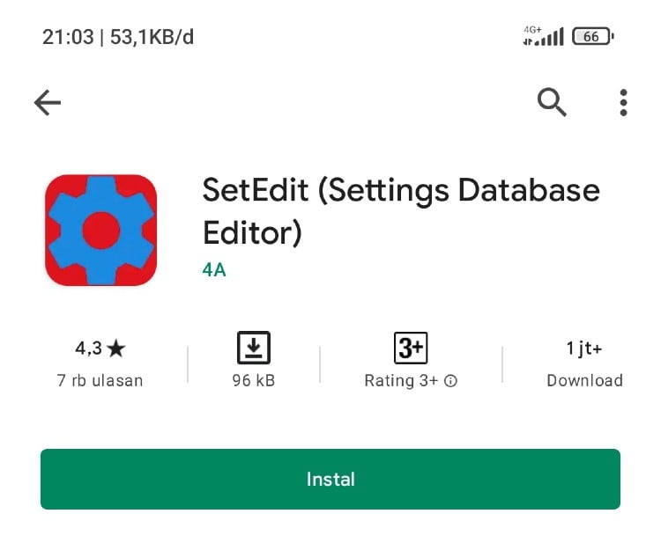This screenshot has height=543, width=661.
Task: Tap the back arrow
Action: tap(48, 103)
